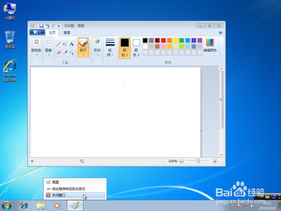Switch to the 查看 (View) ribbon tab
The image size is (281, 211).
point(66,33)
